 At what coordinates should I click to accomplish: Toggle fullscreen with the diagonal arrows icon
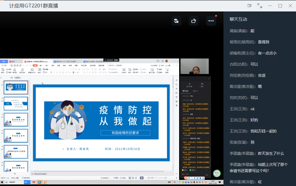click(x=260, y=6)
